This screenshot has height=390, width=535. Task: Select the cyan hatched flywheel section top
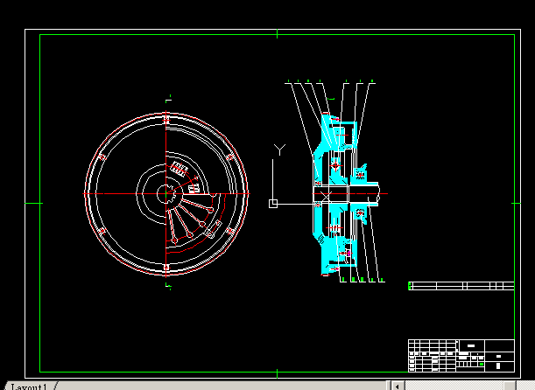338,131
